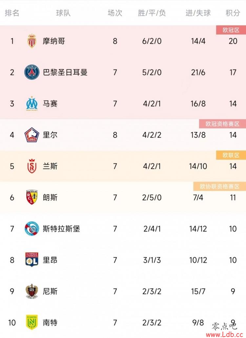This screenshot has width=246, height=338.
Task: Select the 欧协联资格赛区 label
Action: 219,187
